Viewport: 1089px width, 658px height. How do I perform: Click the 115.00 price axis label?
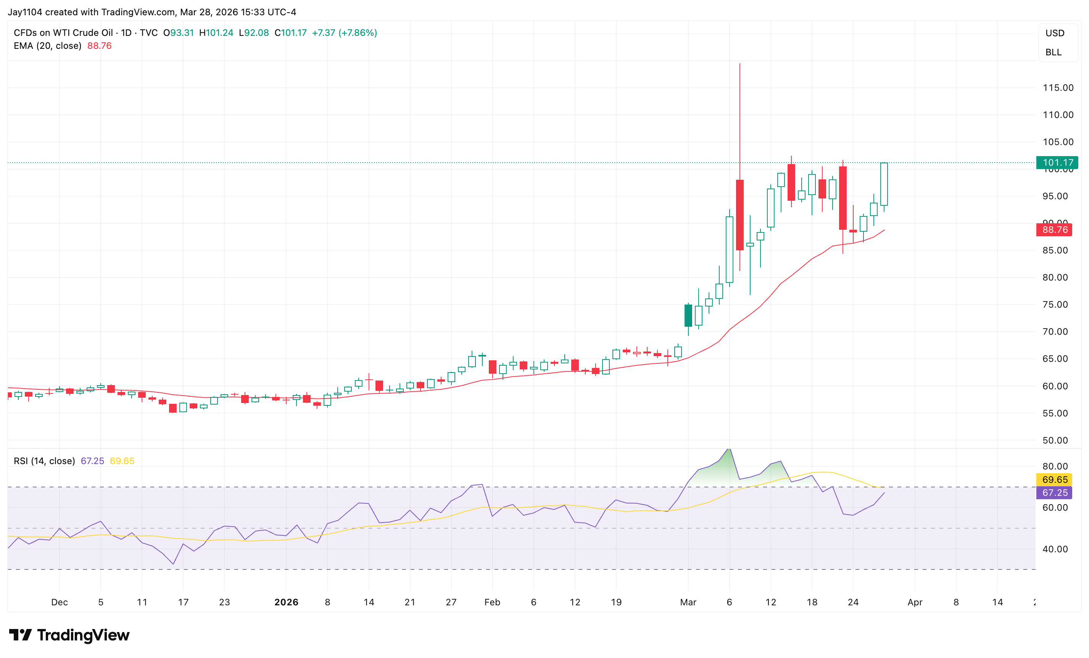click(x=1058, y=87)
